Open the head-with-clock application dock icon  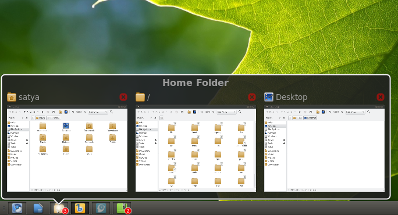[101, 209]
